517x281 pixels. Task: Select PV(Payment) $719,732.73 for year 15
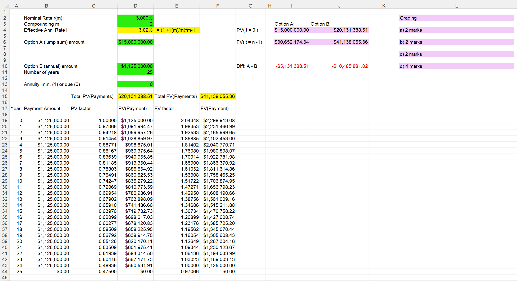pyautogui.click(x=136, y=211)
